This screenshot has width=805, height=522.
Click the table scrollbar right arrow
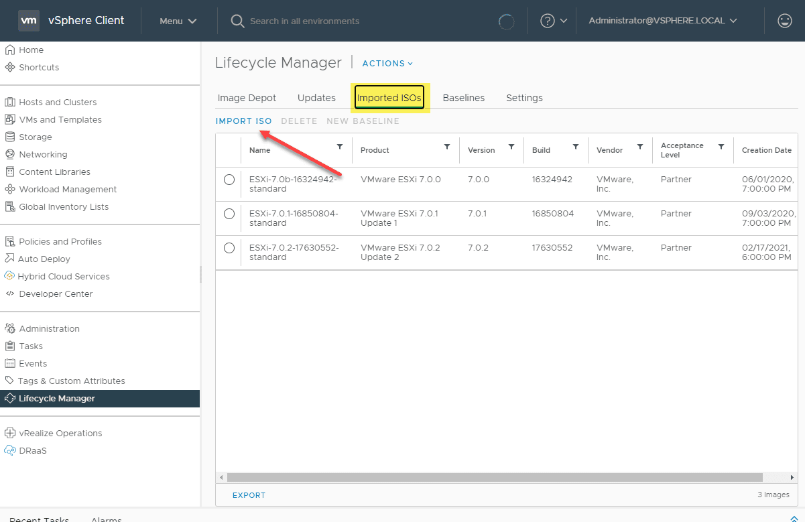tap(793, 478)
